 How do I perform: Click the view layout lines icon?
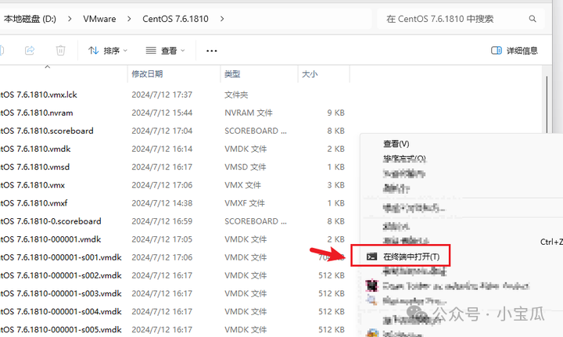point(151,50)
